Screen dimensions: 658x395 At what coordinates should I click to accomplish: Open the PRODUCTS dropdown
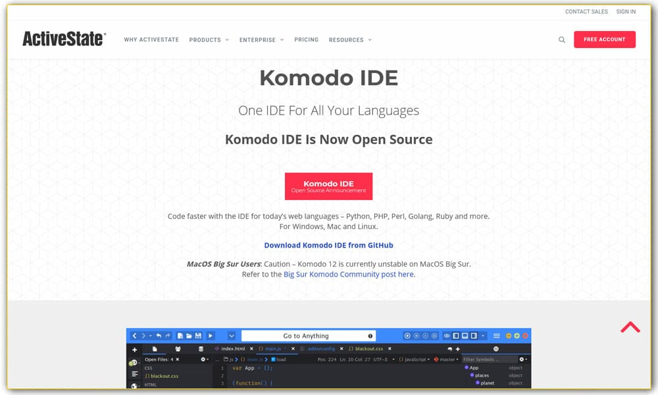click(x=205, y=39)
